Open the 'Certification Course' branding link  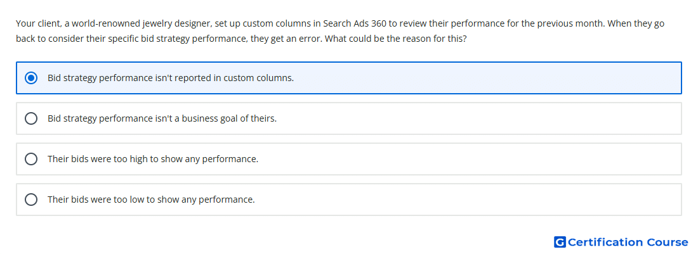(x=621, y=242)
